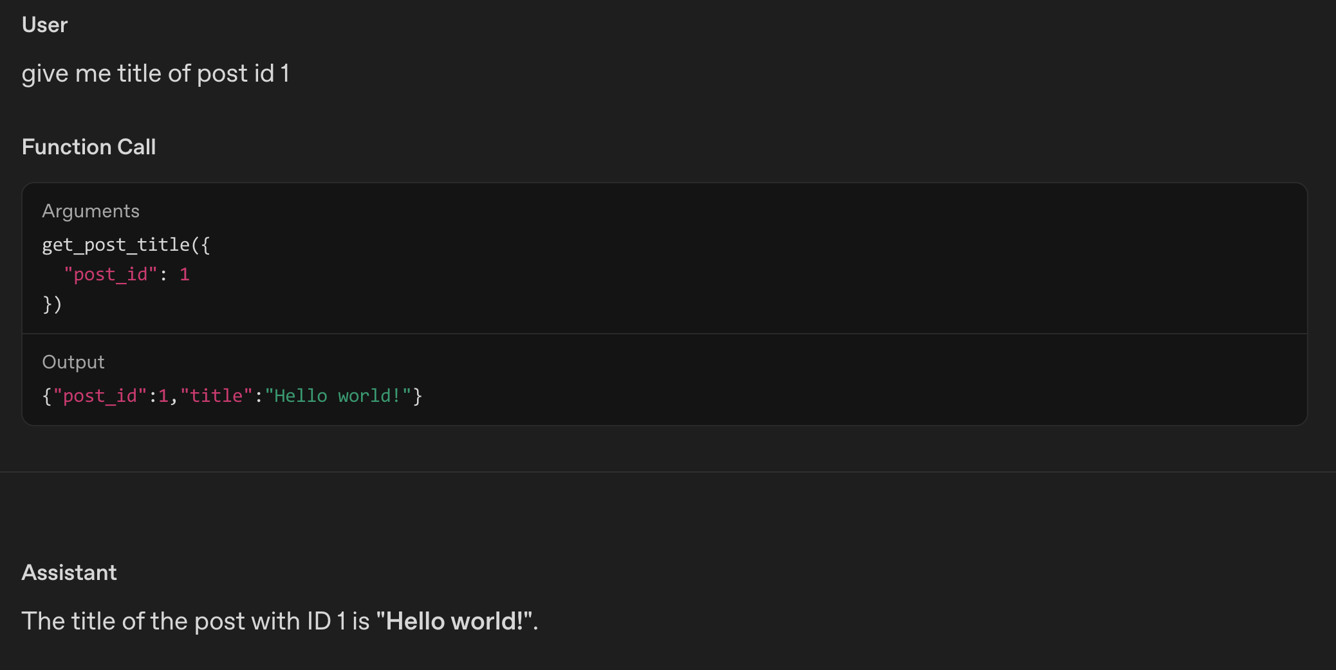Viewport: 1336px width, 670px height.
Task: Click the horizontal divider above the Assistant section
Action: 668,472
